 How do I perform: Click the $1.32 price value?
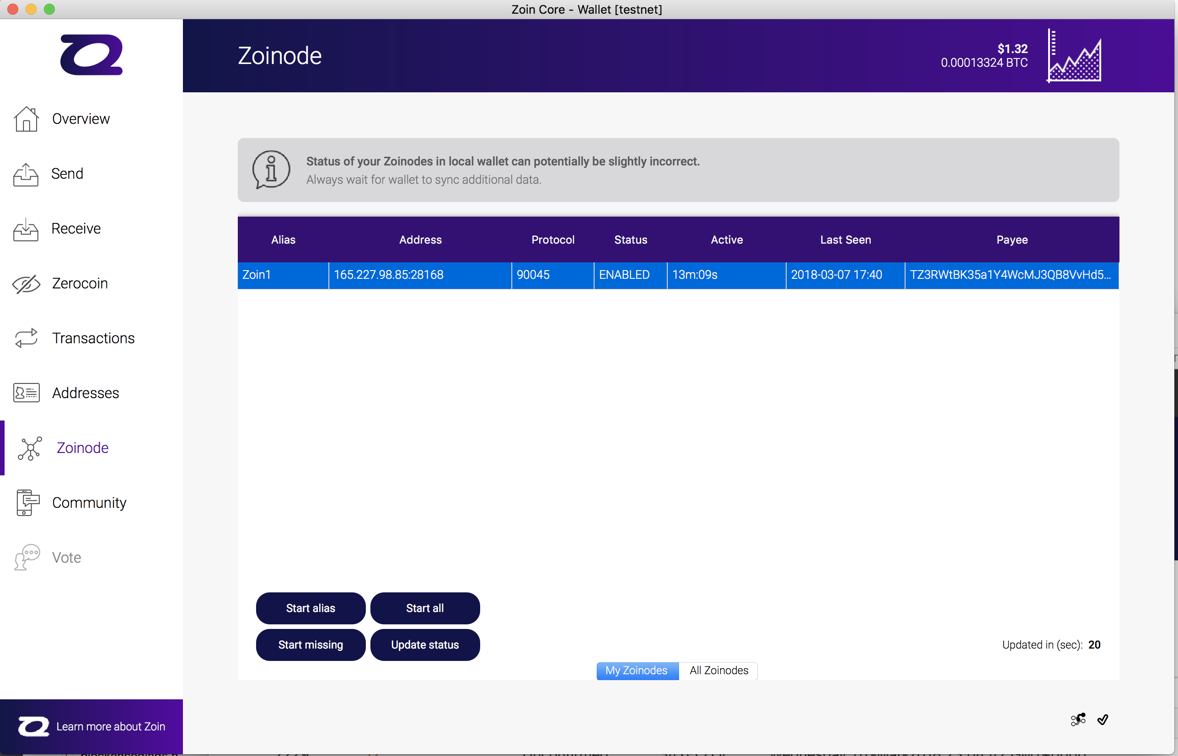tap(1012, 48)
